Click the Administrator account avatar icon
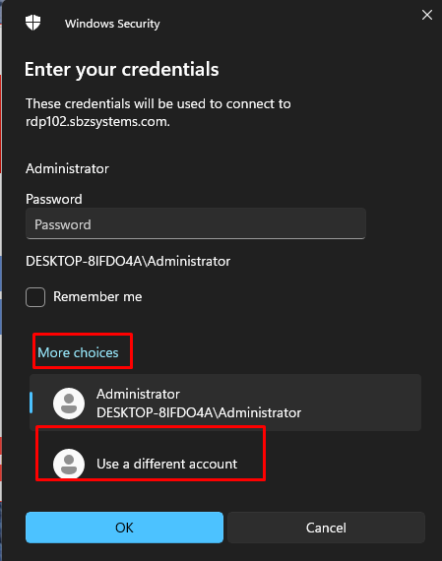442x561 pixels. pos(69,404)
